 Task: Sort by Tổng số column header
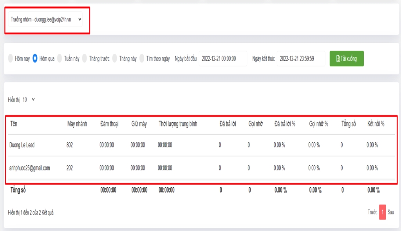349,124
